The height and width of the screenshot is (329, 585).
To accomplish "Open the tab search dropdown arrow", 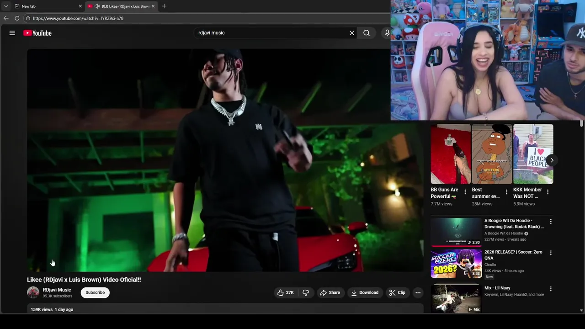I will 6,6.
